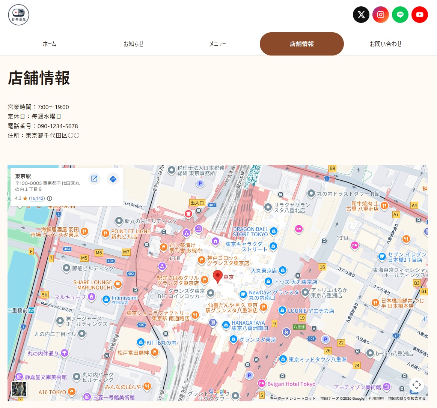437x408 pixels.
Task: Select Bvlgari Hotel Tokyo marker
Action: point(261,384)
